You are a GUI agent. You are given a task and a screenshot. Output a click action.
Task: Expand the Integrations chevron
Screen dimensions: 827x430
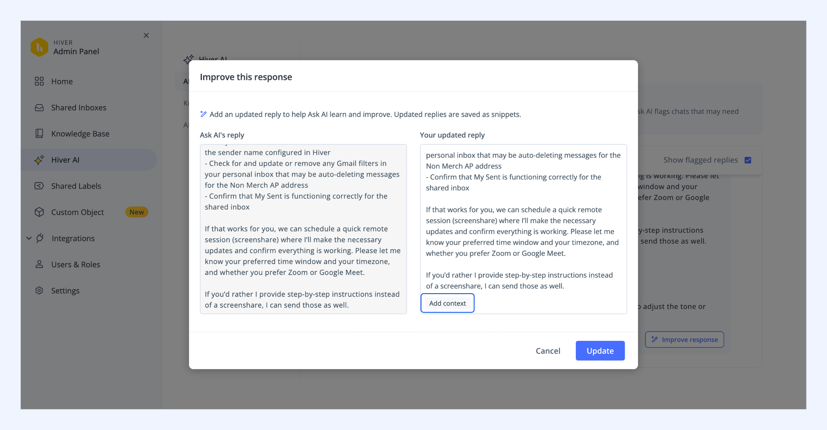29,238
